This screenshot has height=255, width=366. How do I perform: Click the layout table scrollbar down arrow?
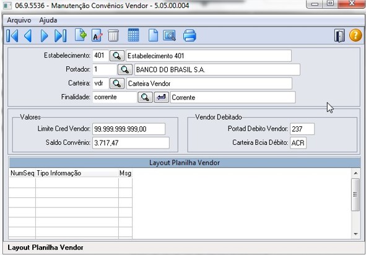(355, 234)
